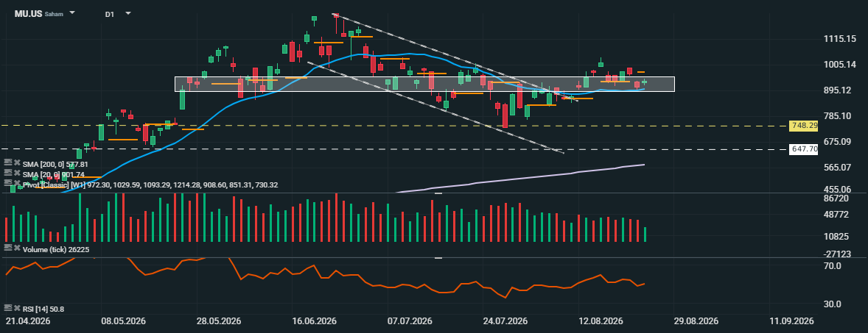
Task: Click the MU.US symbol name
Action: tap(28, 14)
